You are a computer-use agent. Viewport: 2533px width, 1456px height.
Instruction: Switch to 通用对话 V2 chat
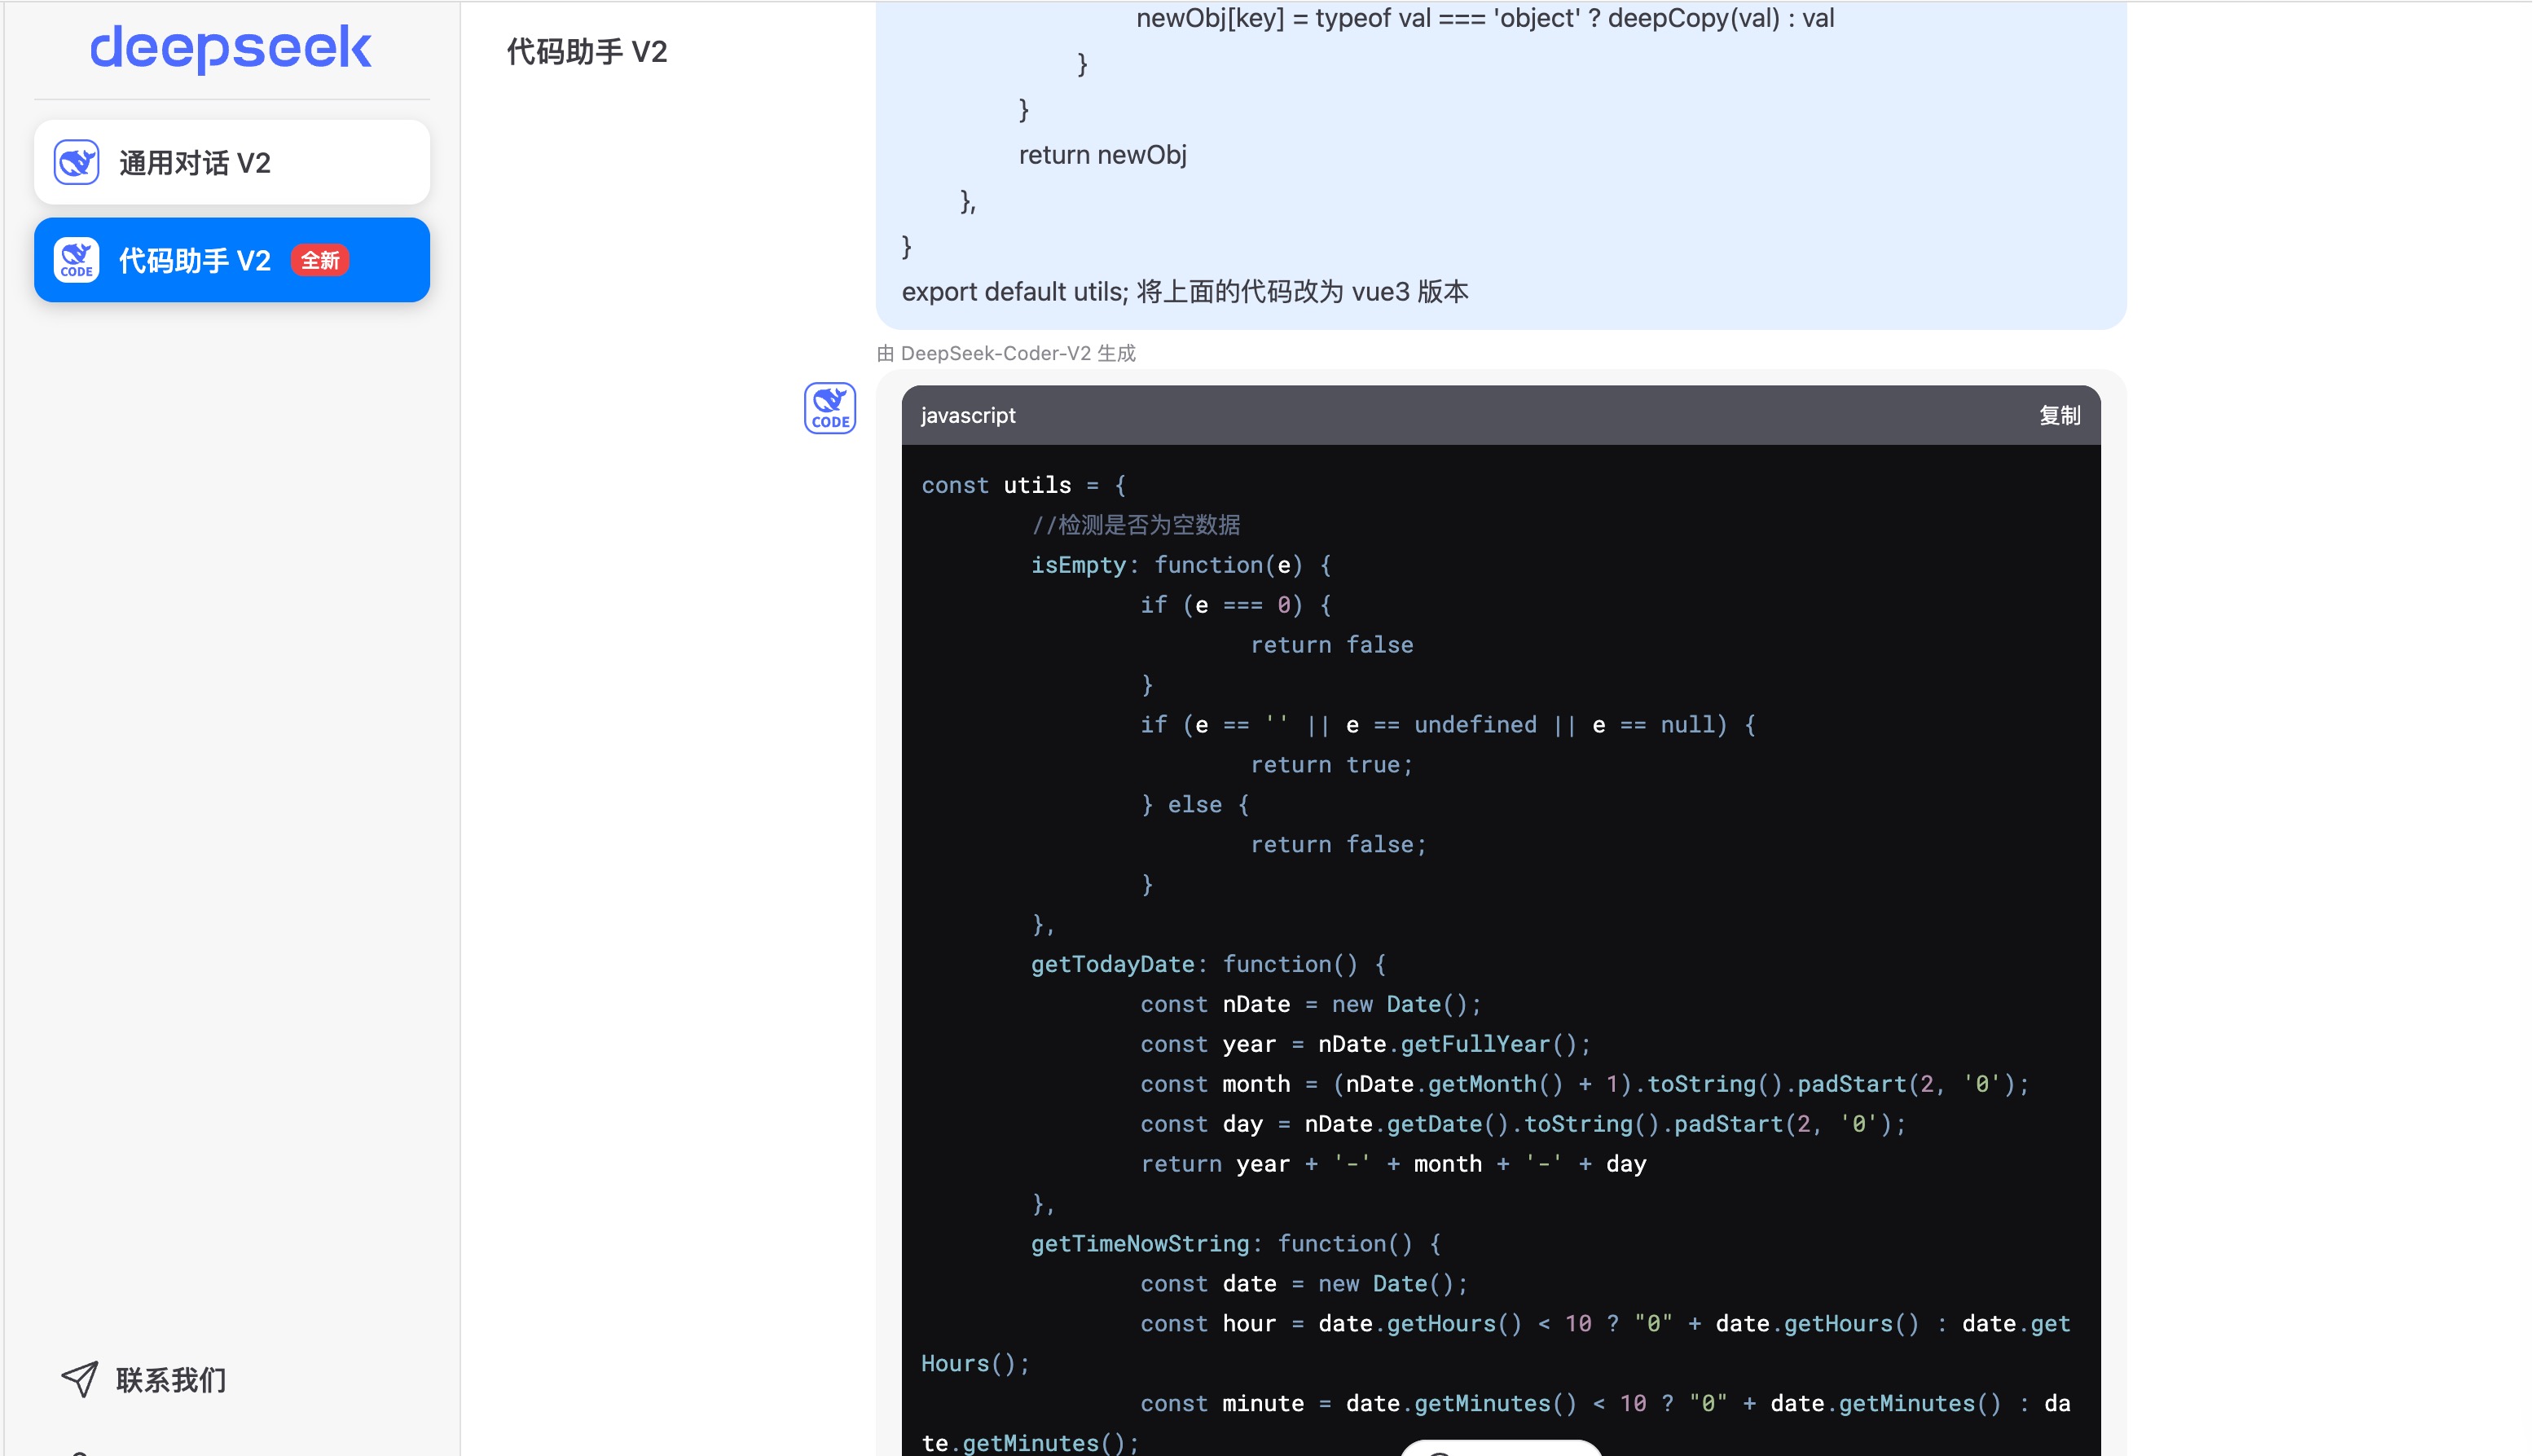tap(232, 162)
